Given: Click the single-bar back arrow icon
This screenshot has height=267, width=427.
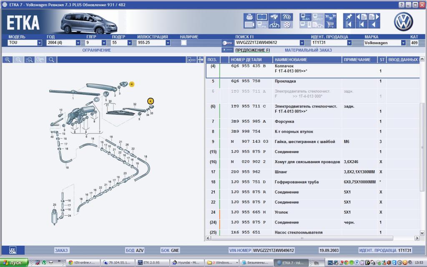Looking at the screenshot, I should (x=362, y=25).
